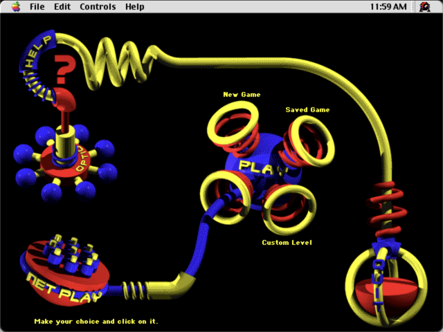Viewport: 443px width, 332px height.
Task: Open Options via the red hub with blue balls
Action: pyautogui.click(x=66, y=163)
